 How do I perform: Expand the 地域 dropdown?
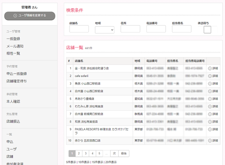(105, 29)
